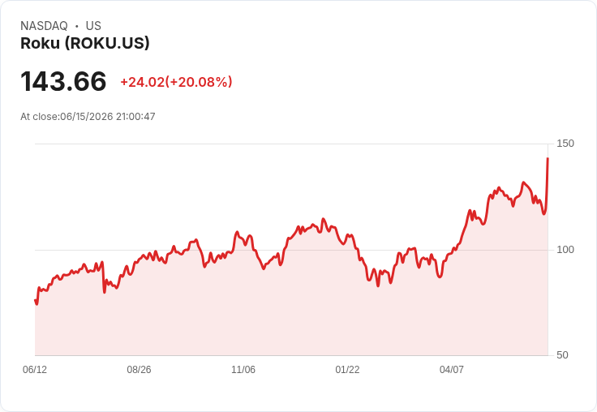
Task: Click the 08/26 date on the x-axis
Action: coord(139,369)
